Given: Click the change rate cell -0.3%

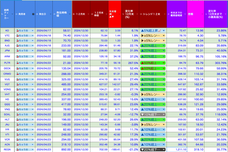Looking at the screenshot, I should pos(130,94).
